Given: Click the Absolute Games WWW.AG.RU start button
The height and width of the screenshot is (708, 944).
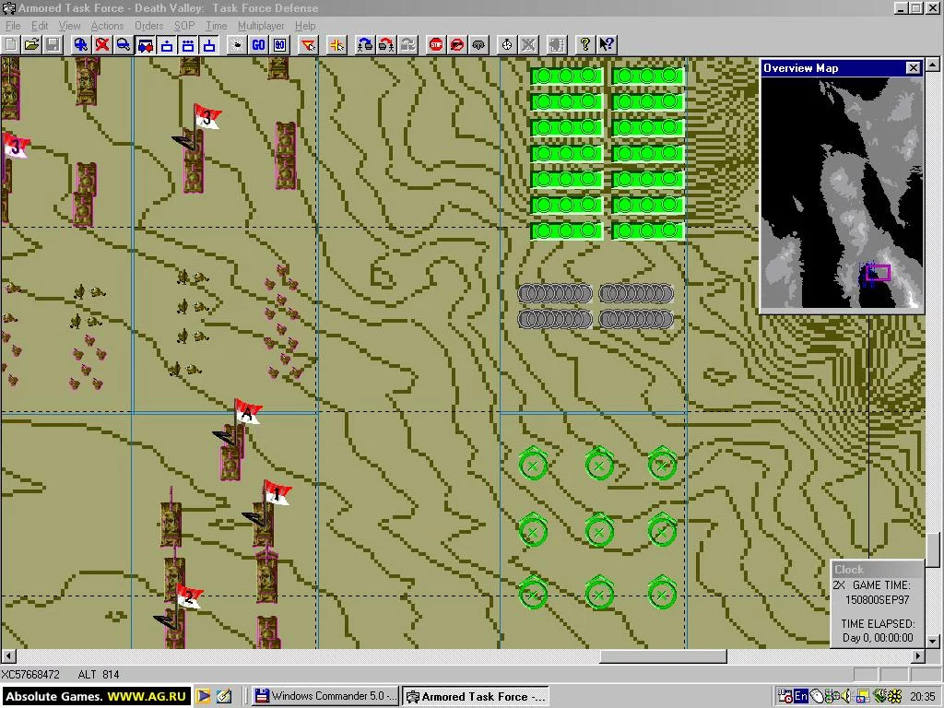Looking at the screenshot, I should tap(96, 696).
